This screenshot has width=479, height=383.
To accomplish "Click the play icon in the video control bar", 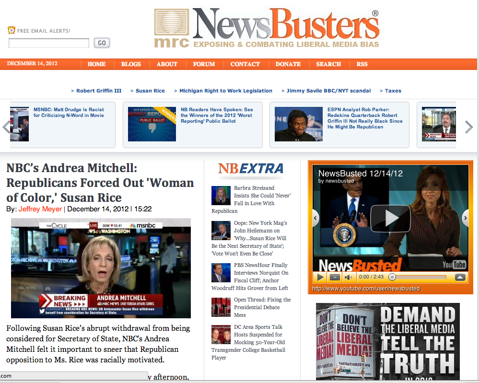I will [321, 277].
